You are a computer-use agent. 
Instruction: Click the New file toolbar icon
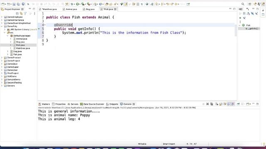[x=3, y=4]
